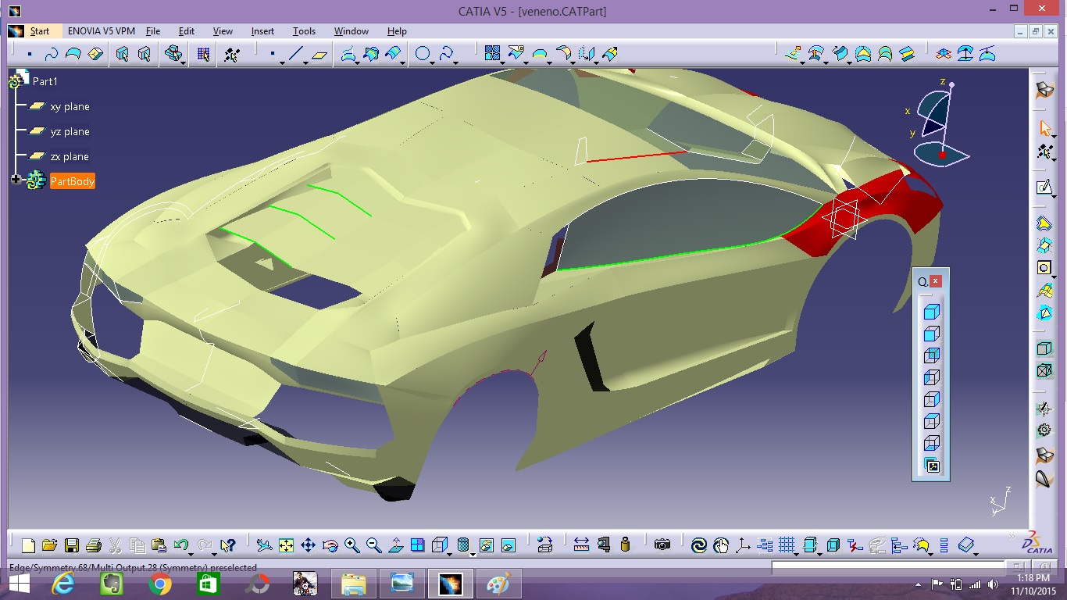Select the xy plane tree item

point(70,106)
